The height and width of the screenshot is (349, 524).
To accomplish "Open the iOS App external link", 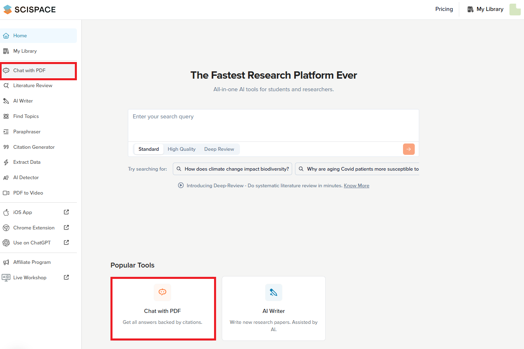I will 66,212.
